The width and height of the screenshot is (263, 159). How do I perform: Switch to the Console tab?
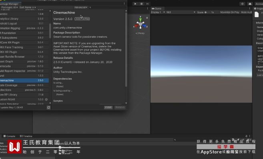coord(9,136)
